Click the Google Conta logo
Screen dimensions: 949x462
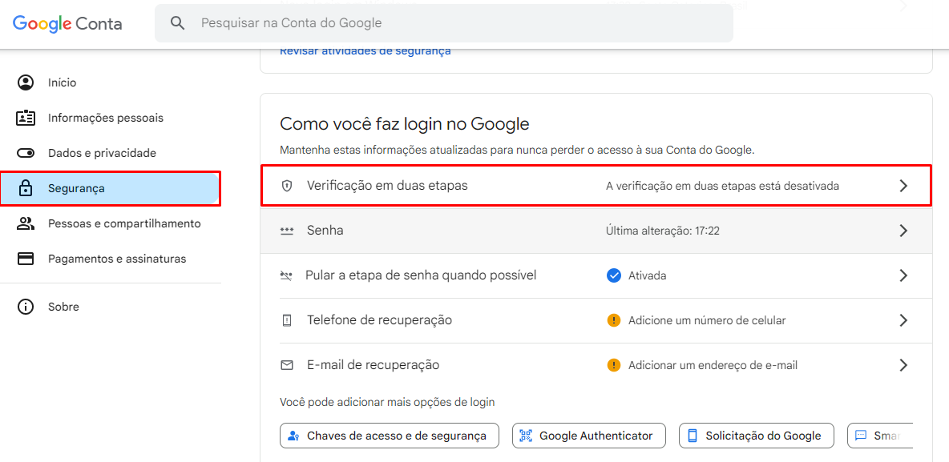tap(67, 24)
